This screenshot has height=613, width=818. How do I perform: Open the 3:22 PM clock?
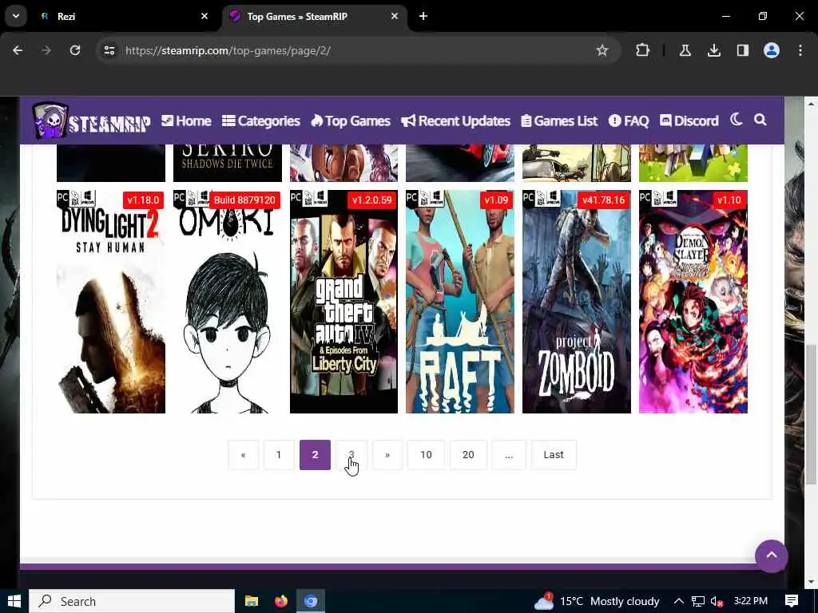point(751,601)
